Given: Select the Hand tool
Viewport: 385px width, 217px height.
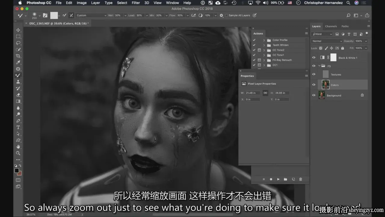Looking at the screenshot, I should (x=18, y=147).
